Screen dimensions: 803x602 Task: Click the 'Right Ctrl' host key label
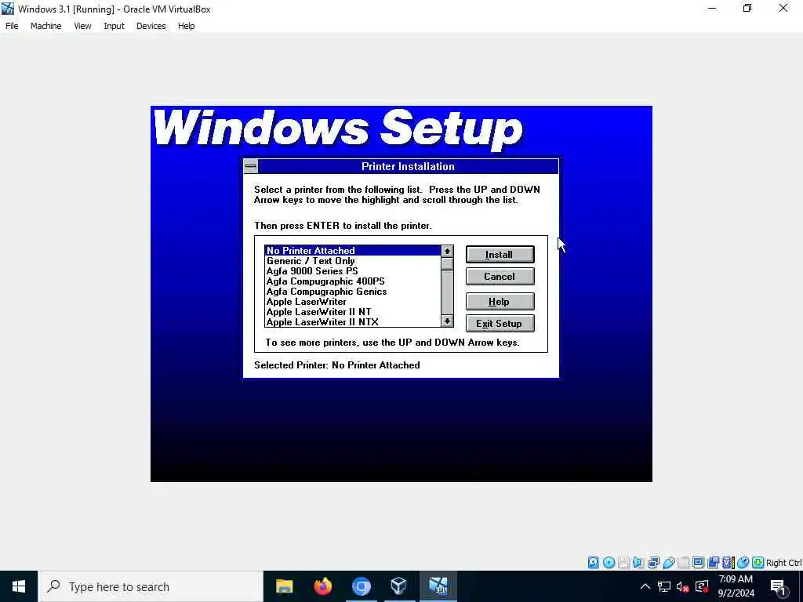783,563
